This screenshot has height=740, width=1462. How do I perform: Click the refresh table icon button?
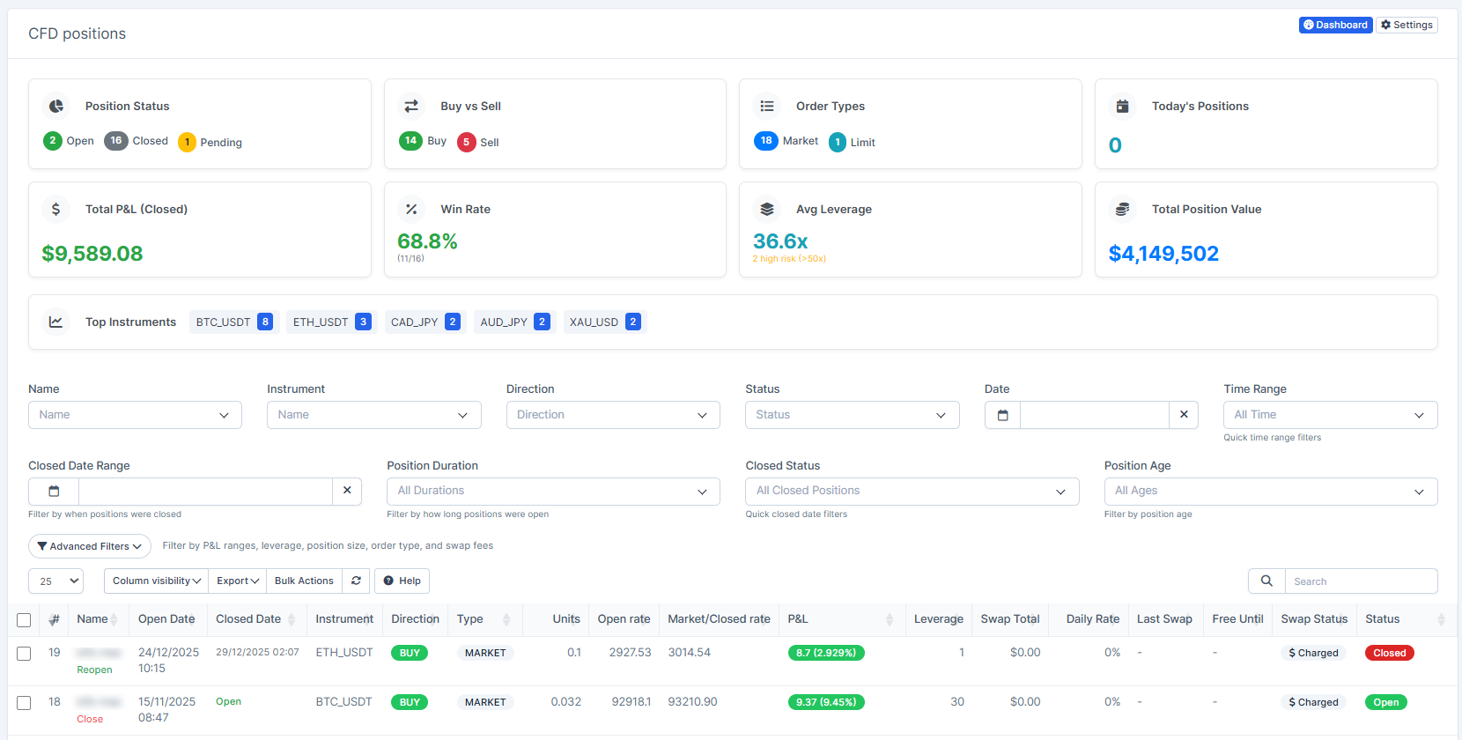356,581
